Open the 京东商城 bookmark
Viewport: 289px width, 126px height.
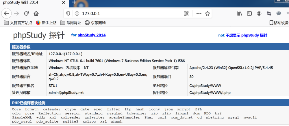[95, 23]
